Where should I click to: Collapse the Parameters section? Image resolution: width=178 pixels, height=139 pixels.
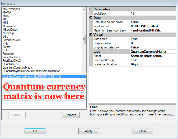click(91, 9)
